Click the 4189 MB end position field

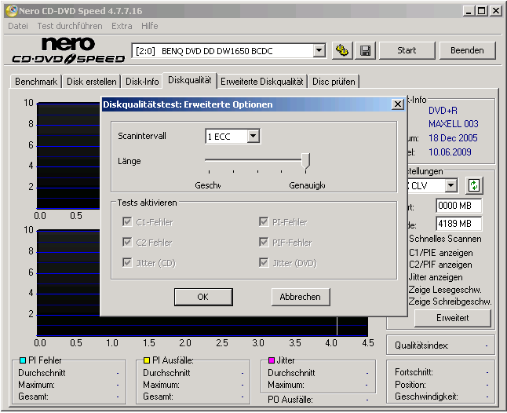458,224
